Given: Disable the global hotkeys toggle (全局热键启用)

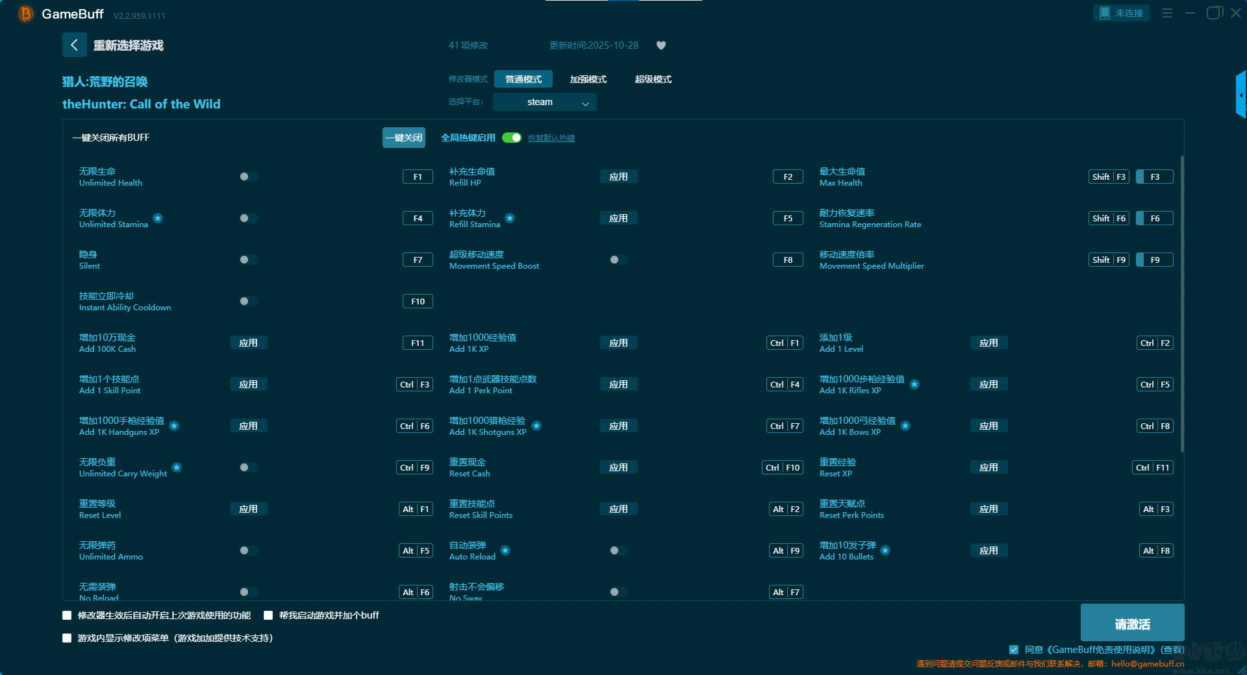Looking at the screenshot, I should click(512, 138).
